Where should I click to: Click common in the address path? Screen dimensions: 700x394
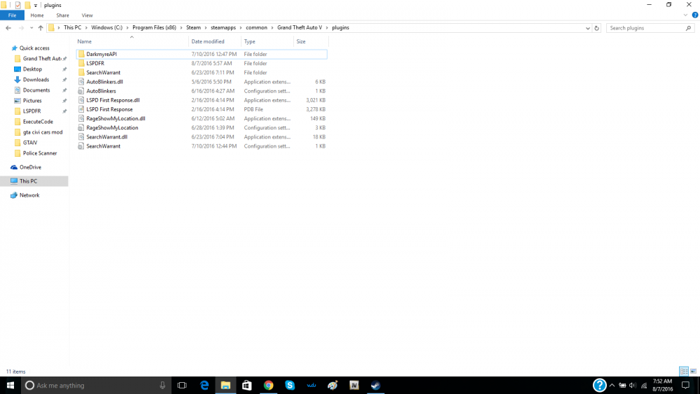click(256, 28)
